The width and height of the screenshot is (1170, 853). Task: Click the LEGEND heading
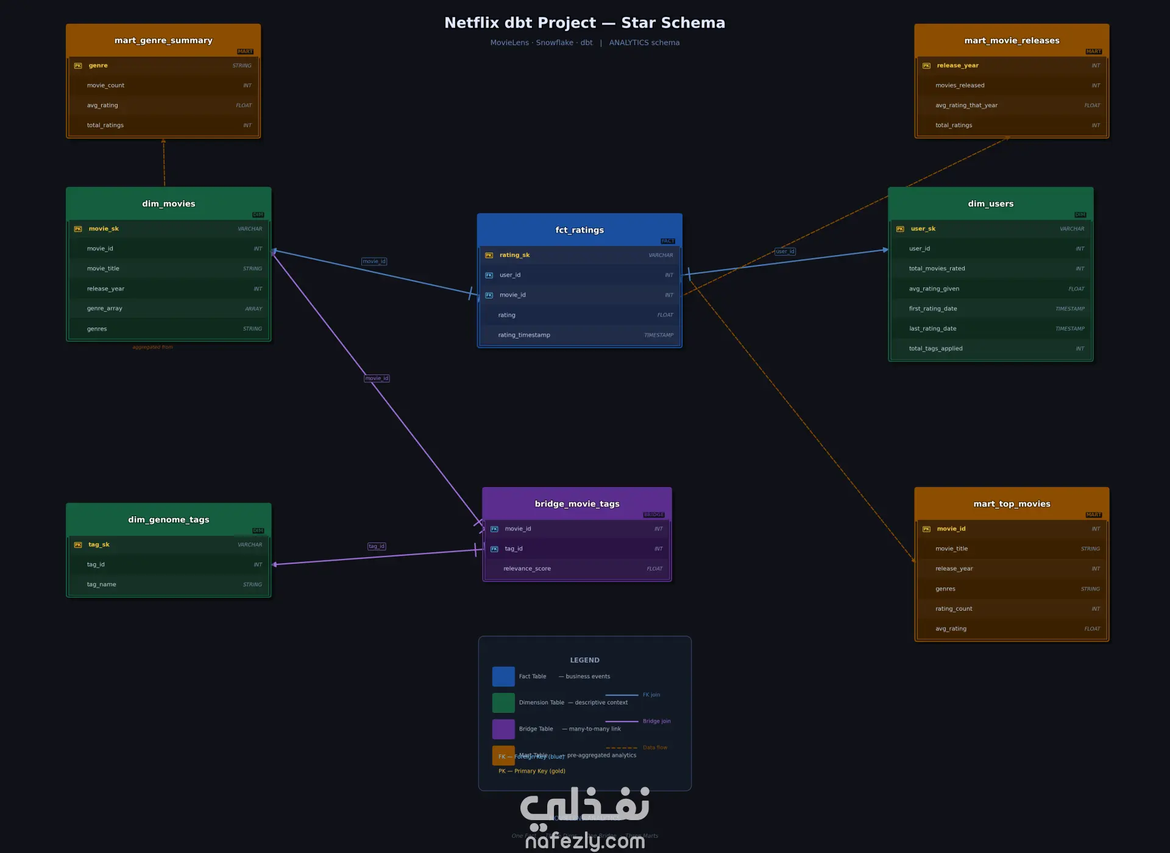[x=584, y=660]
